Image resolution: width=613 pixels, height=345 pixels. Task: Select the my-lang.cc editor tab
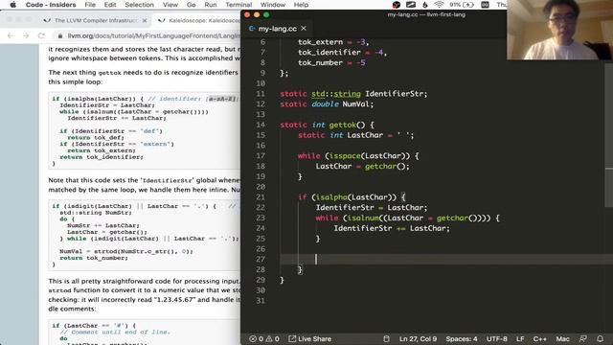[277, 29]
